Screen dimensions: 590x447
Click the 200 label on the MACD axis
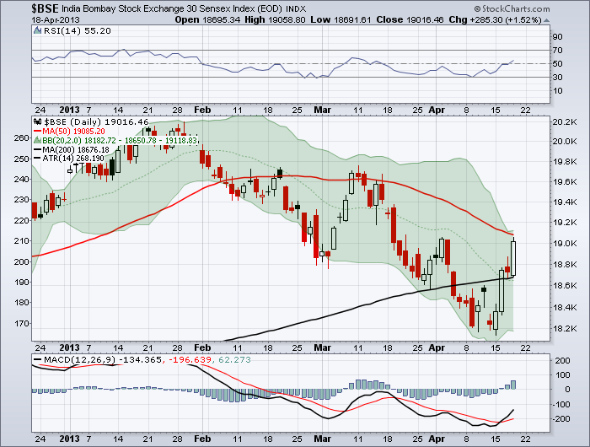tap(562, 360)
